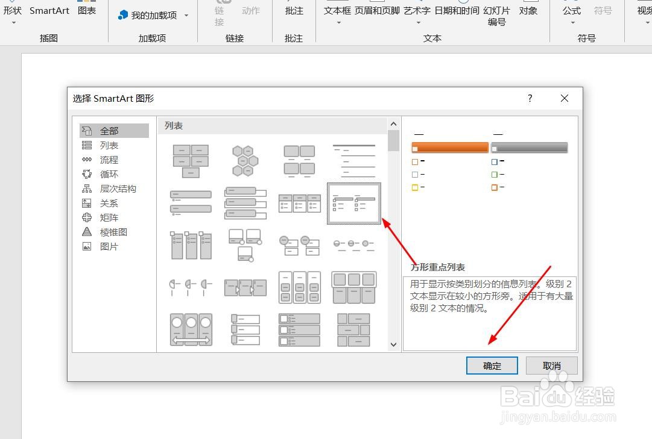This screenshot has width=652, height=439.
Task: Choose the Increasing Circle Process layout
Action: point(354,246)
